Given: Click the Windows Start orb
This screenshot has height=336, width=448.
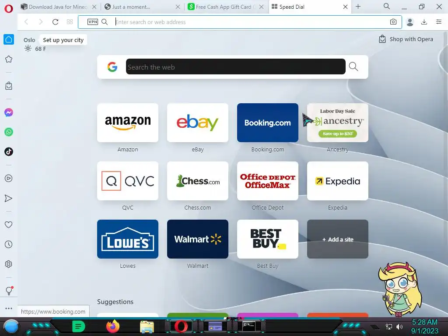Looking at the screenshot, I should click(11, 326).
